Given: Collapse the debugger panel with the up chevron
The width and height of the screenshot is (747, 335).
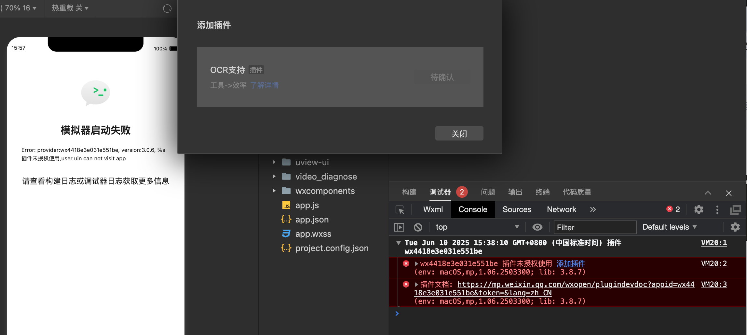Looking at the screenshot, I should pyautogui.click(x=708, y=193).
